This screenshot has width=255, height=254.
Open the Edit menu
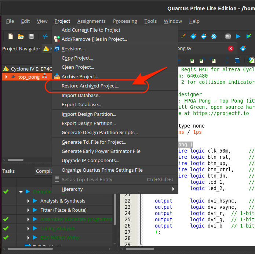25,21
